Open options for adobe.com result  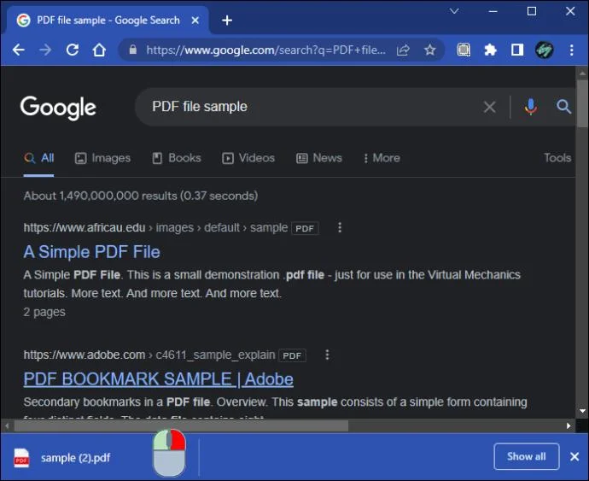coord(327,355)
